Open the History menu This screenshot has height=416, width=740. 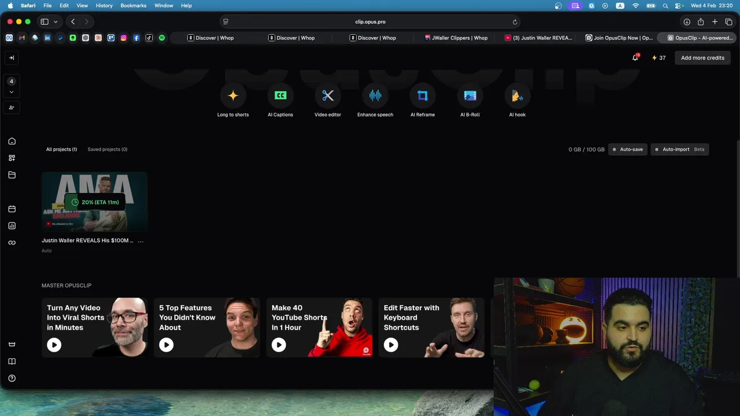click(x=104, y=6)
